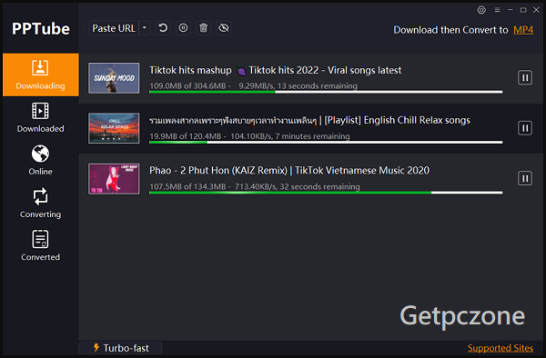Open the Converted tab

pyautogui.click(x=40, y=245)
